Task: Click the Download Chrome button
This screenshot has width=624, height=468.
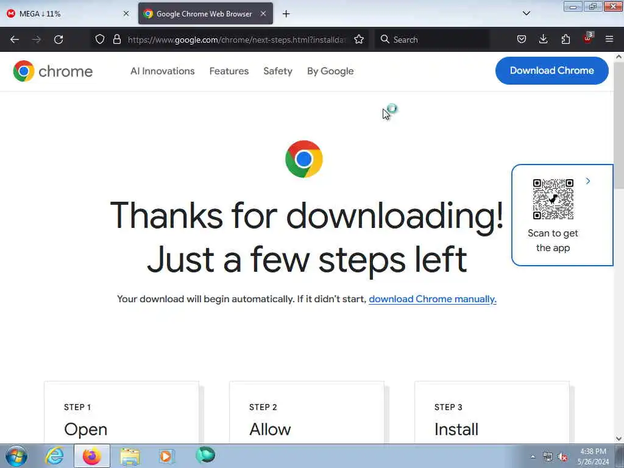Action: (551, 71)
